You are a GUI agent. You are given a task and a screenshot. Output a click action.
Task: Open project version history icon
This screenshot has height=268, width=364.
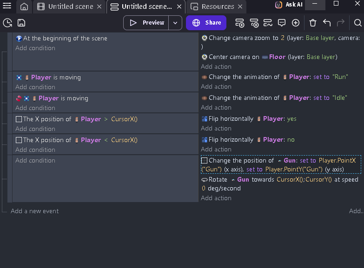pos(7,23)
